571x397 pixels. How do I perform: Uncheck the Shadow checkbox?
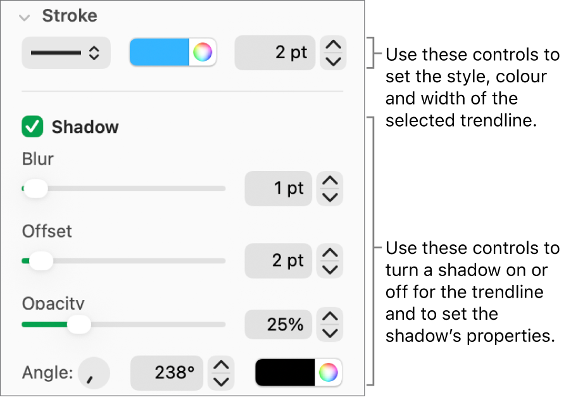click(32, 127)
